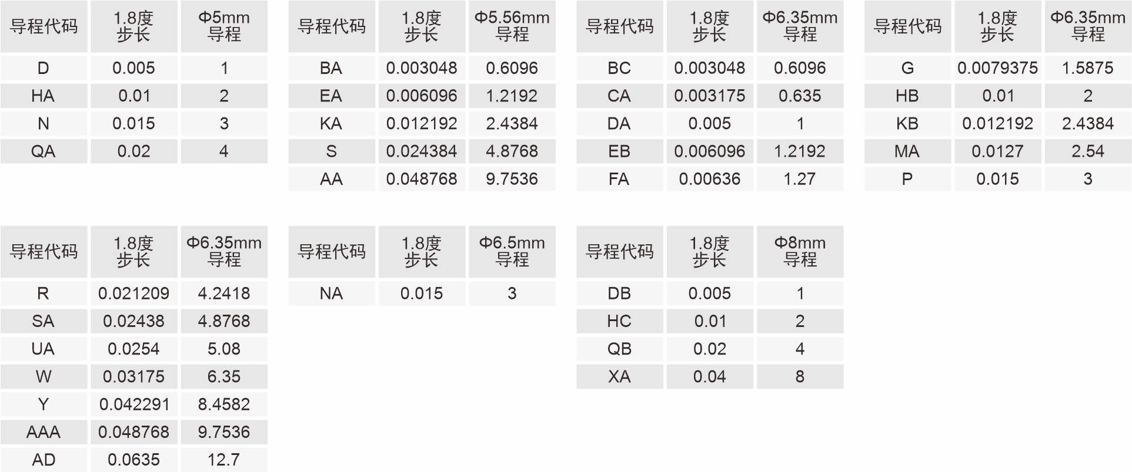Click the Φ5mm 导程 column header

coord(224,26)
